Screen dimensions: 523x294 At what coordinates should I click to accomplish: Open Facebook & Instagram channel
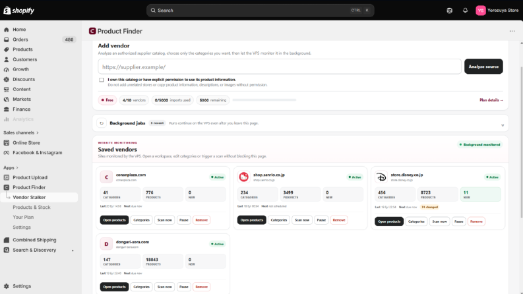(39, 153)
